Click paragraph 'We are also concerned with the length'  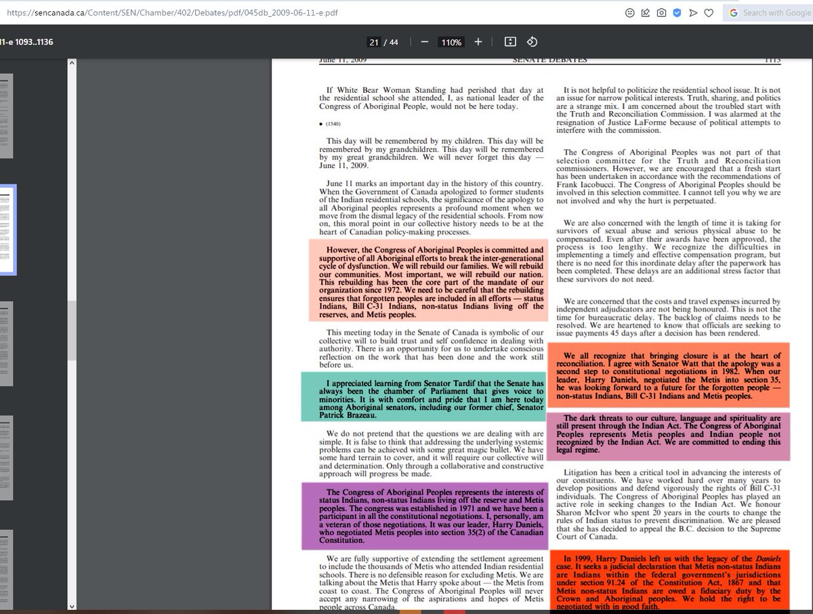click(668, 251)
